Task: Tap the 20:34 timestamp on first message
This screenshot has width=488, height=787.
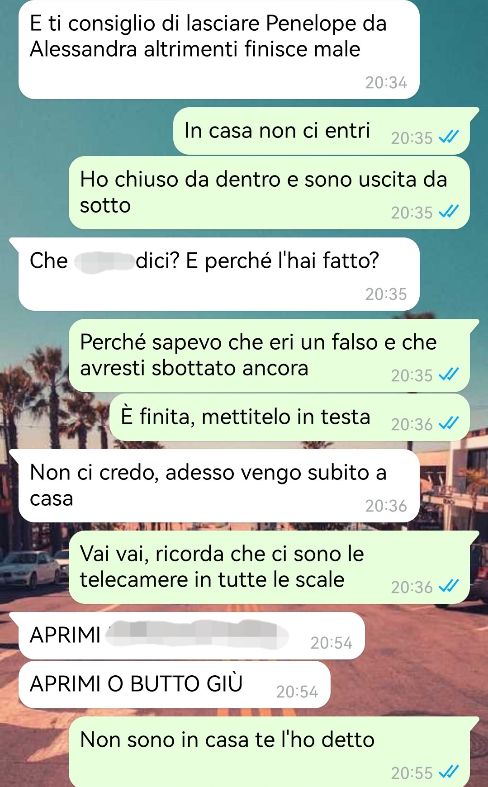Action: (x=386, y=83)
